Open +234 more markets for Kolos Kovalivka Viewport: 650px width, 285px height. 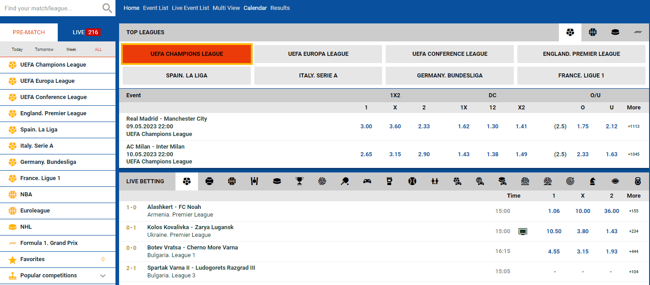pyautogui.click(x=634, y=231)
